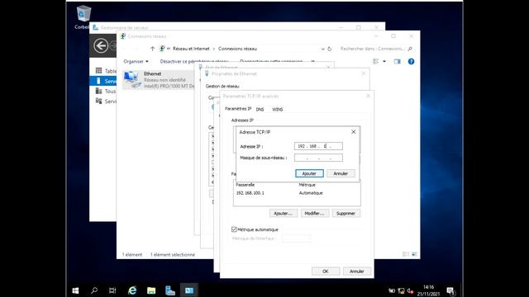Refresh the Connexions réseau window
Image resolution: width=529 pixels, height=297 pixels.
click(x=330, y=49)
